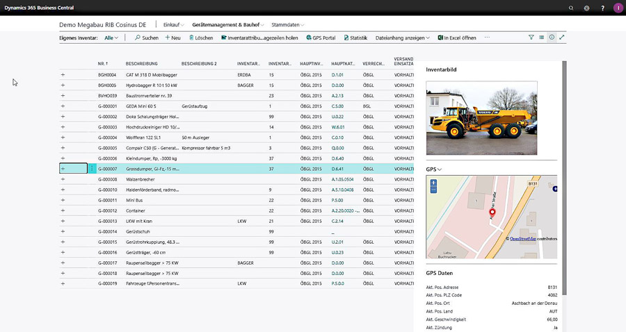Viewport: 626px width, 332px height.
Task: Expand plus icon in row G-000013
Action: 63,221
